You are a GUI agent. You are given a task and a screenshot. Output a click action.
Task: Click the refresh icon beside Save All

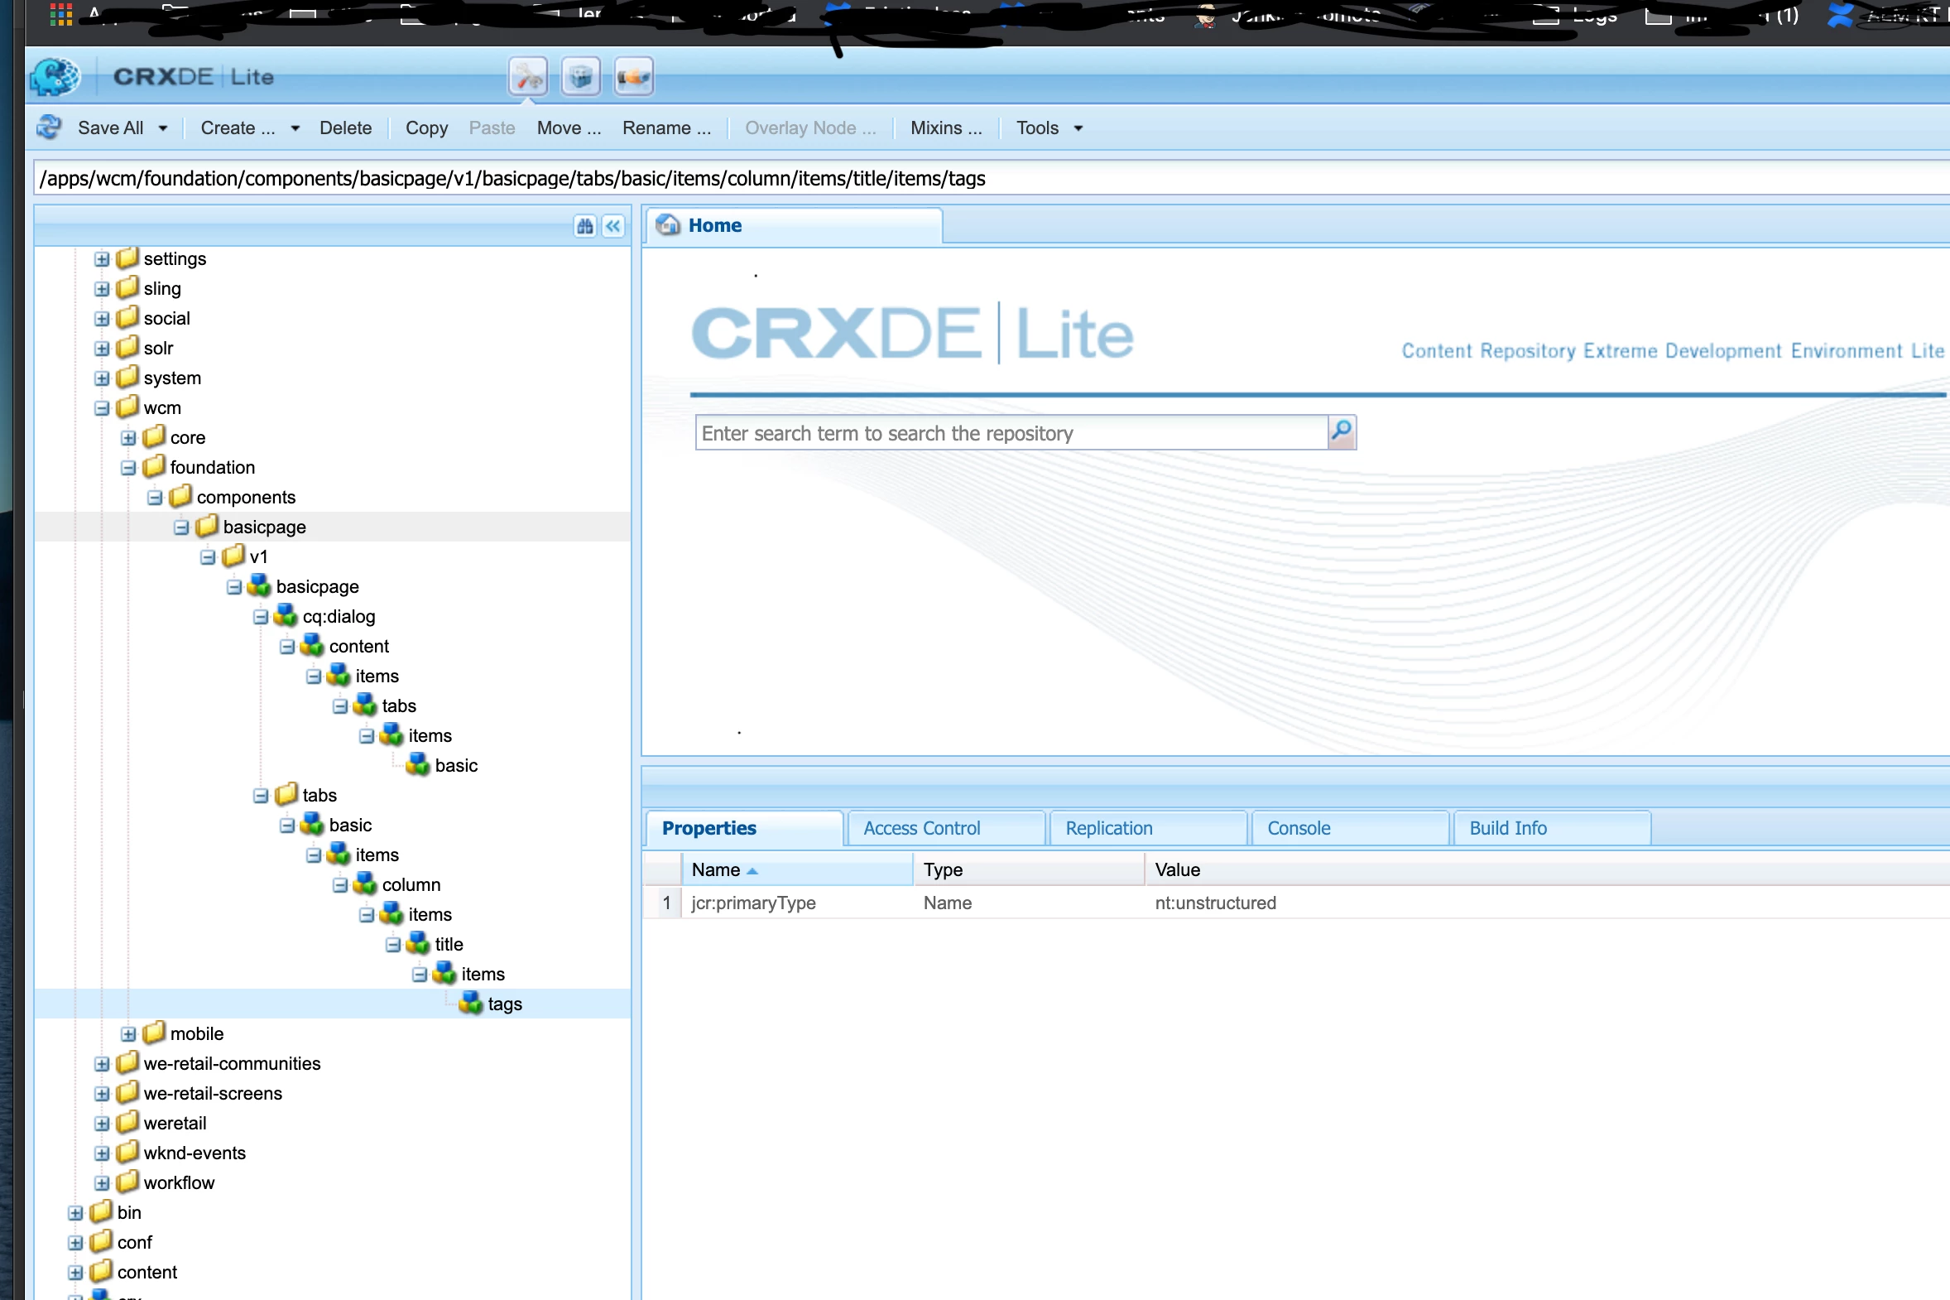pos(50,128)
